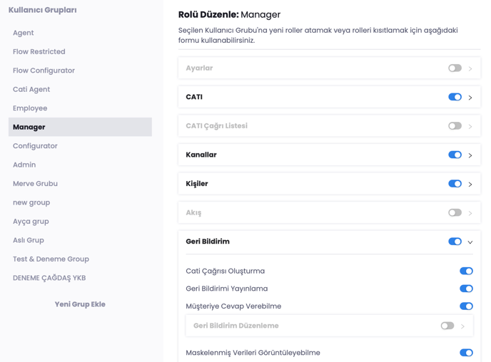Turn off Müşteriye Cevap Verebilme toggle
Screen dimensions: 491x362
pyautogui.click(x=466, y=306)
